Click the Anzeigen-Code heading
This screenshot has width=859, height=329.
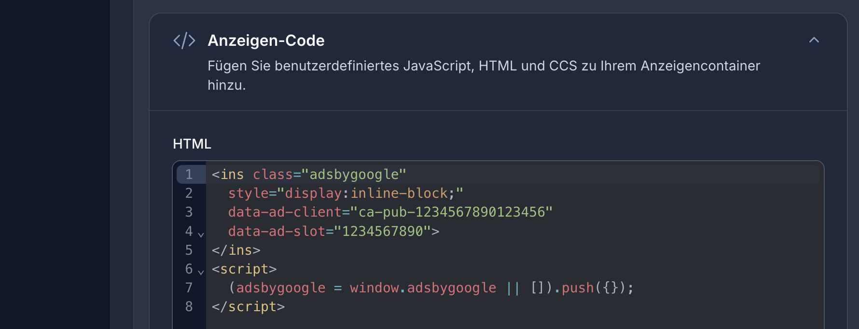point(266,41)
